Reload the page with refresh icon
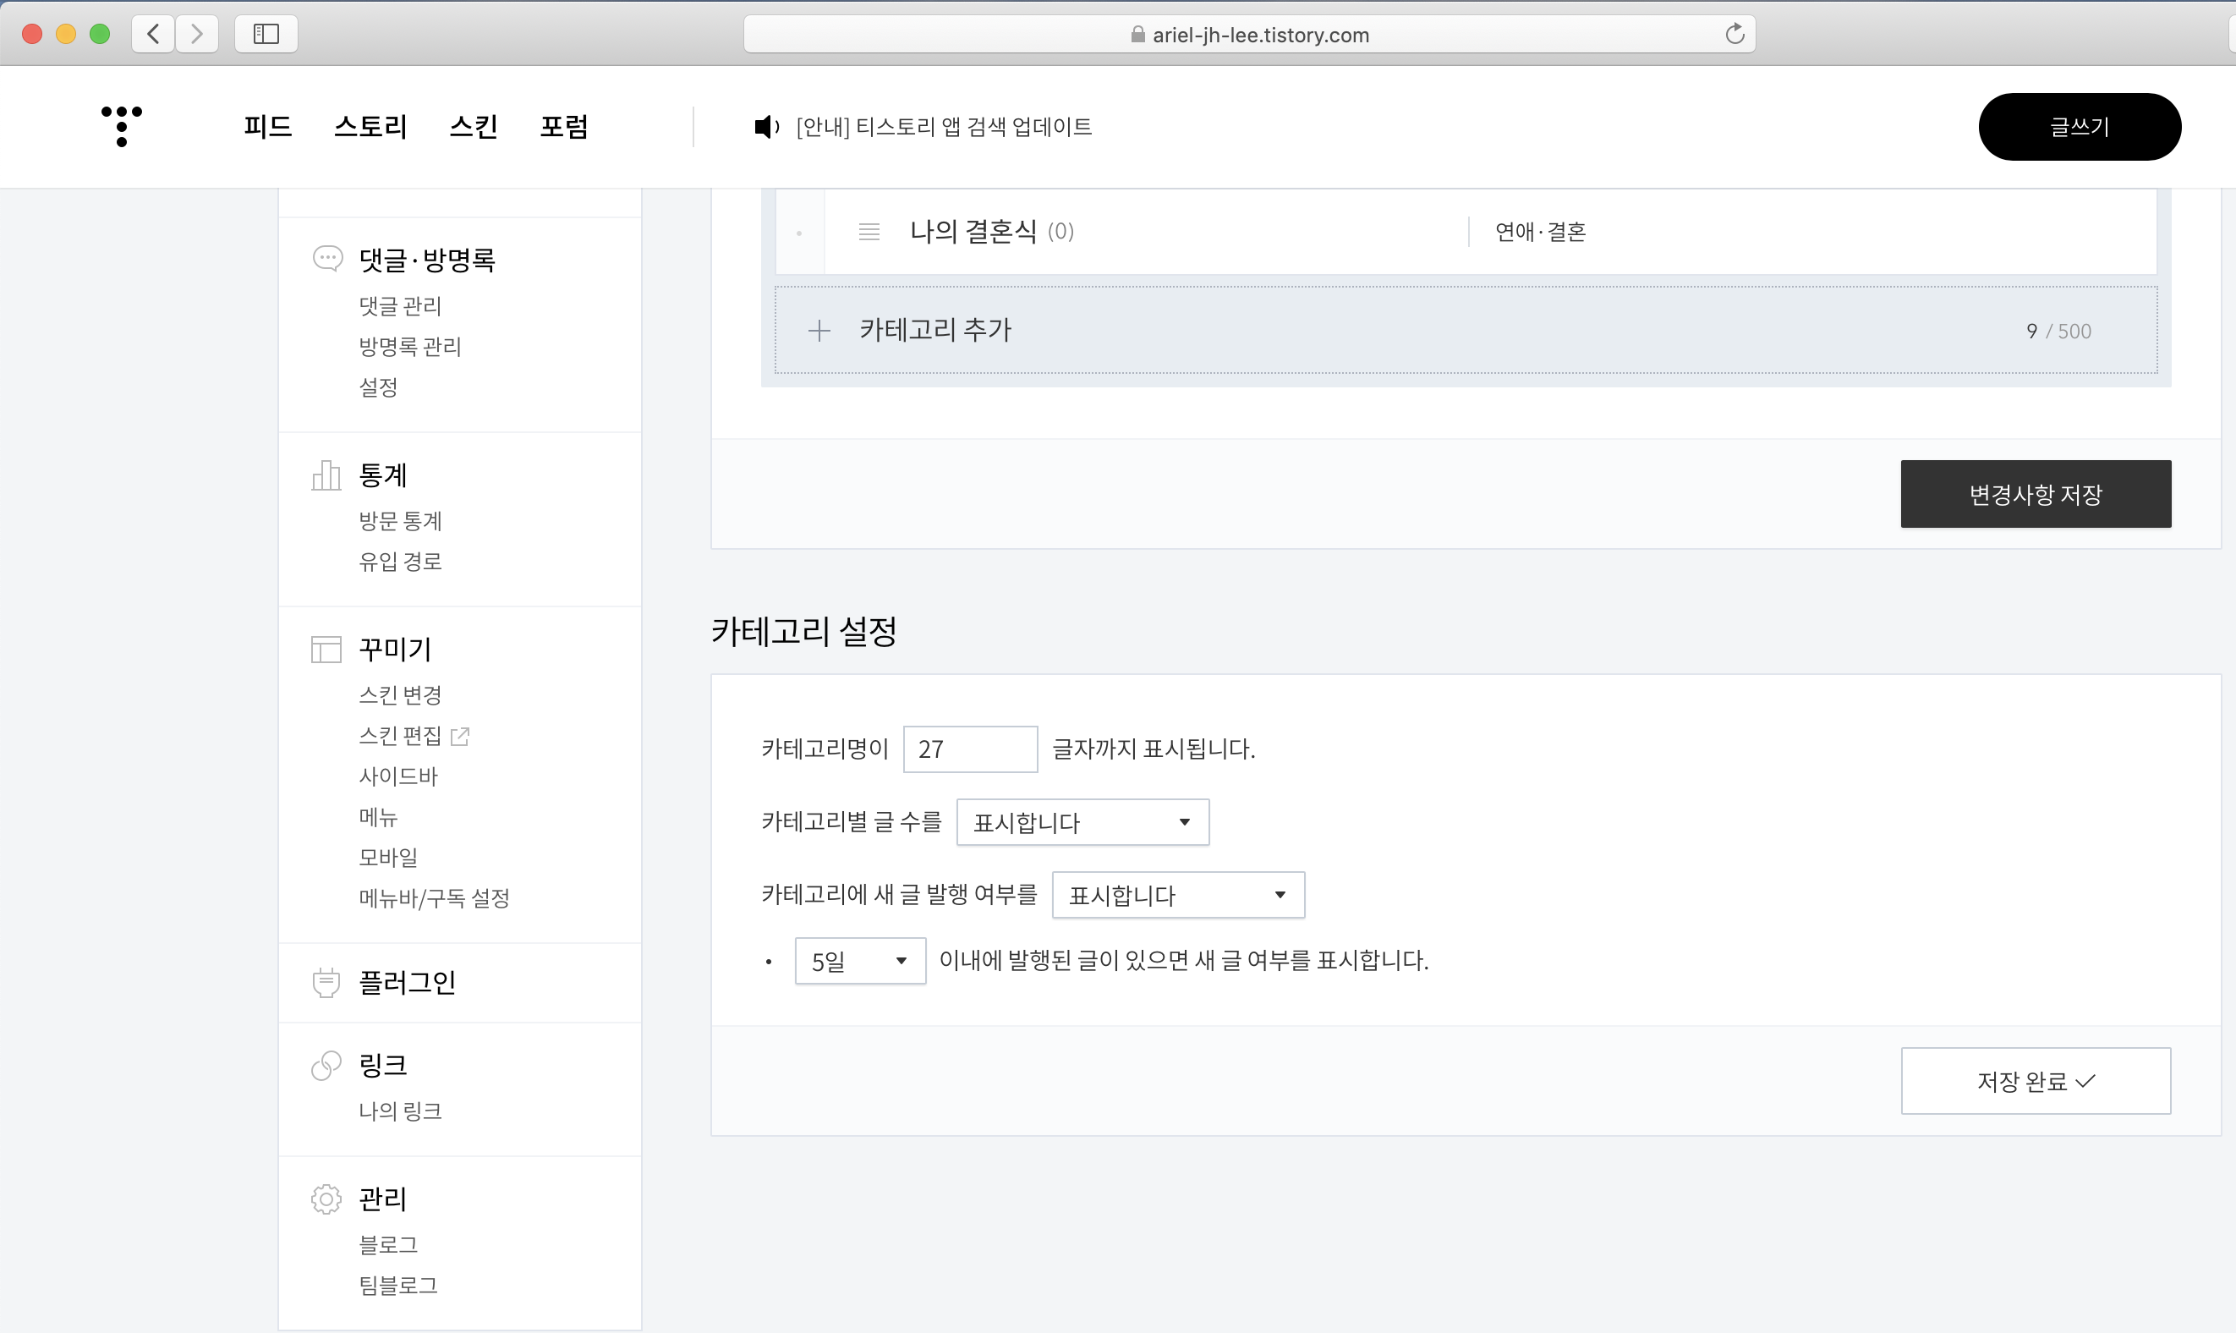 point(1735,34)
